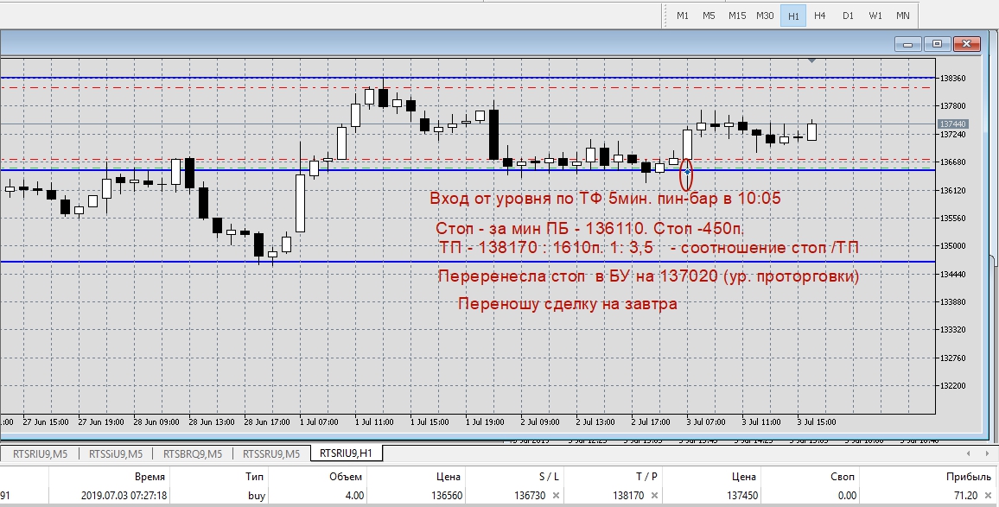Switch chart to M1 timeframe

coord(683,16)
